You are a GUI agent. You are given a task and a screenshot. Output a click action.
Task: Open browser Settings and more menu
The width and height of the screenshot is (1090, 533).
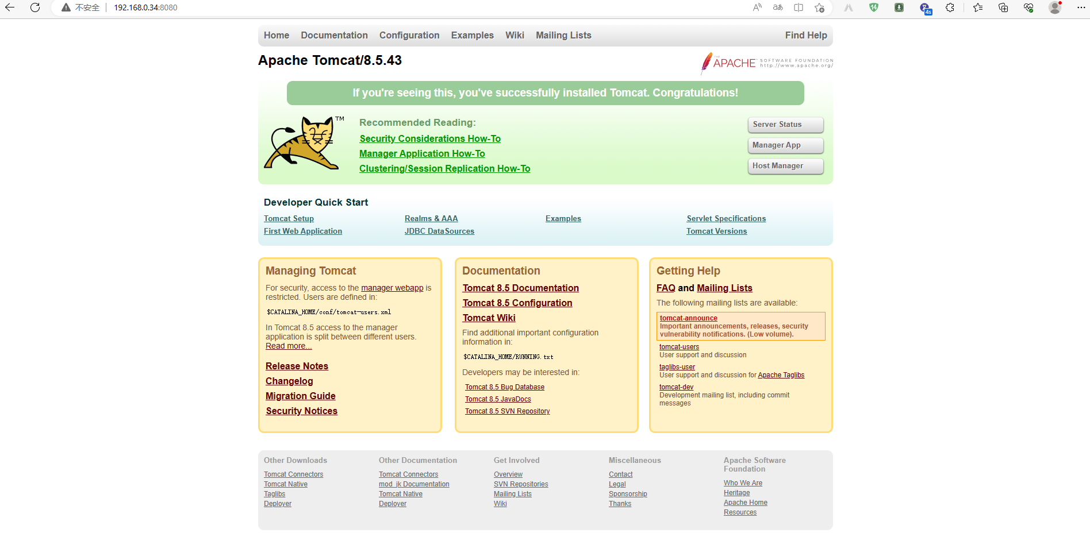point(1081,7)
